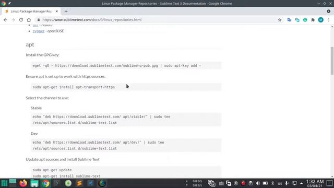This screenshot has height=188, width=334.
Task: Open the 1:32 AM clock calendar
Action: click(x=315, y=183)
